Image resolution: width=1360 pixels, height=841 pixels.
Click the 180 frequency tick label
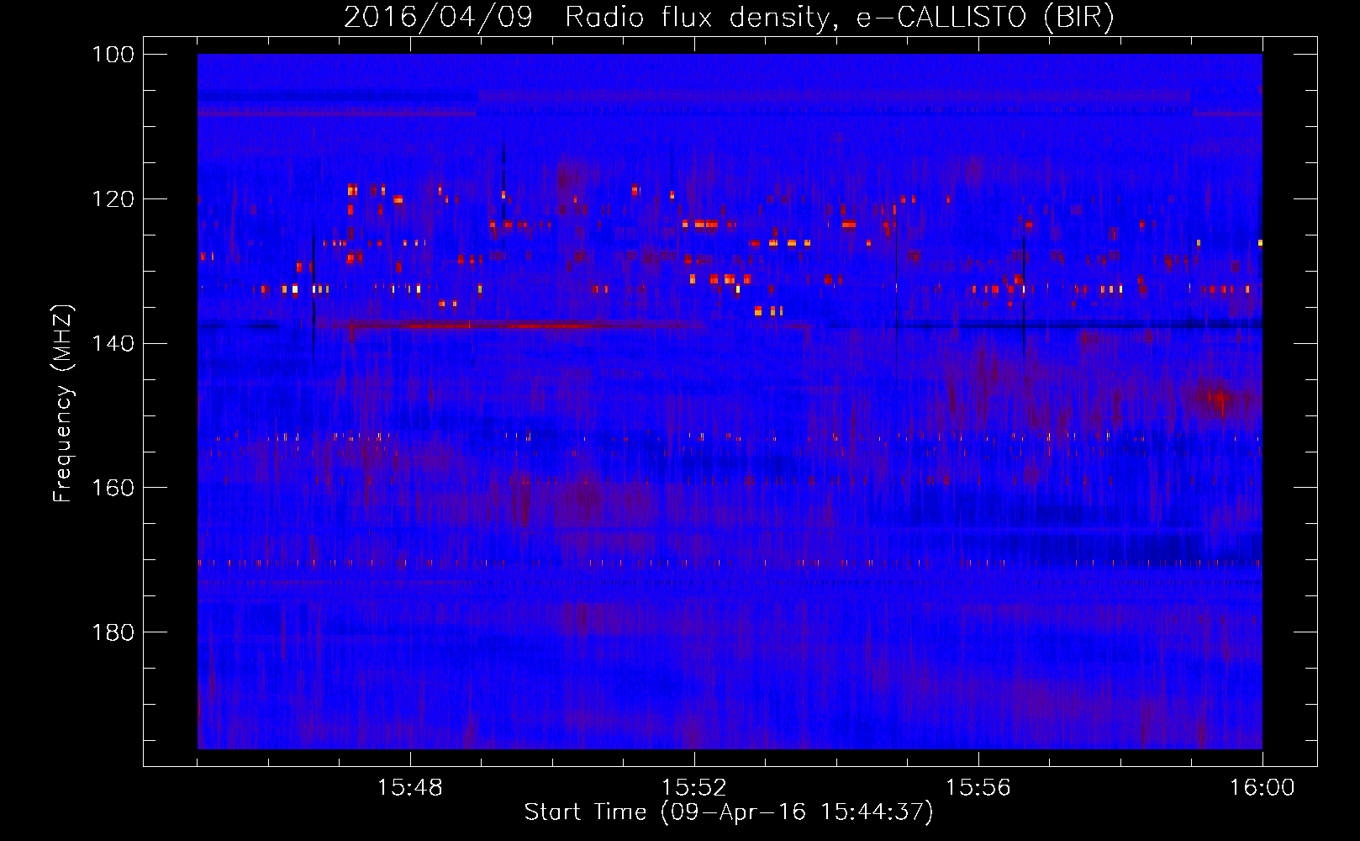click(x=113, y=632)
